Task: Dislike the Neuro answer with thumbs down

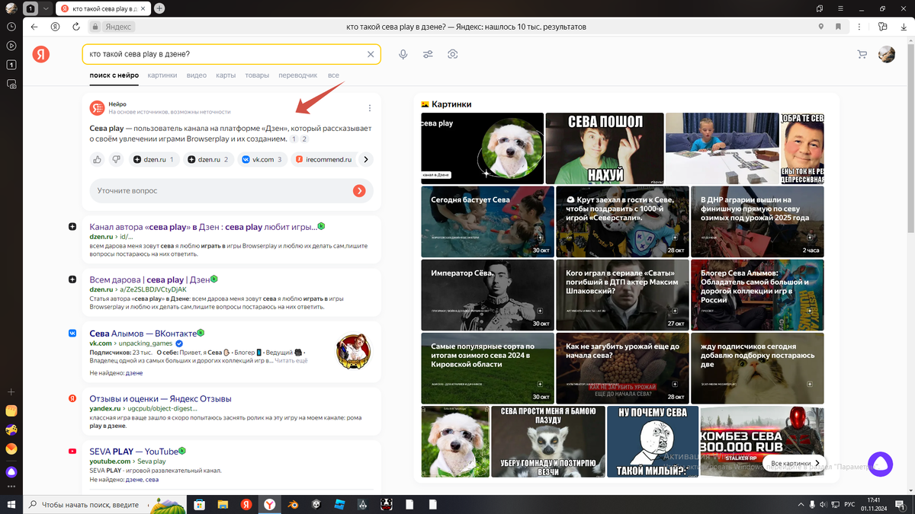Action: coord(116,159)
